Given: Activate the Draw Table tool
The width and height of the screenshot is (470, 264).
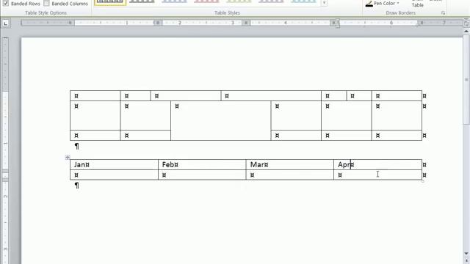Looking at the screenshot, I should tap(418, 4).
